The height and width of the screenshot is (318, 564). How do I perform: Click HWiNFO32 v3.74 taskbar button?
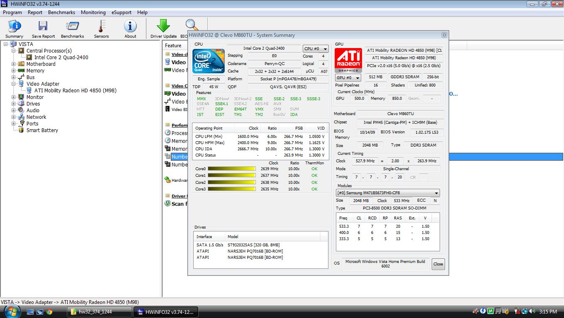[166, 312]
